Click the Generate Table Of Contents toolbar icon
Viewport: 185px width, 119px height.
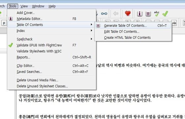tap(148, 14)
